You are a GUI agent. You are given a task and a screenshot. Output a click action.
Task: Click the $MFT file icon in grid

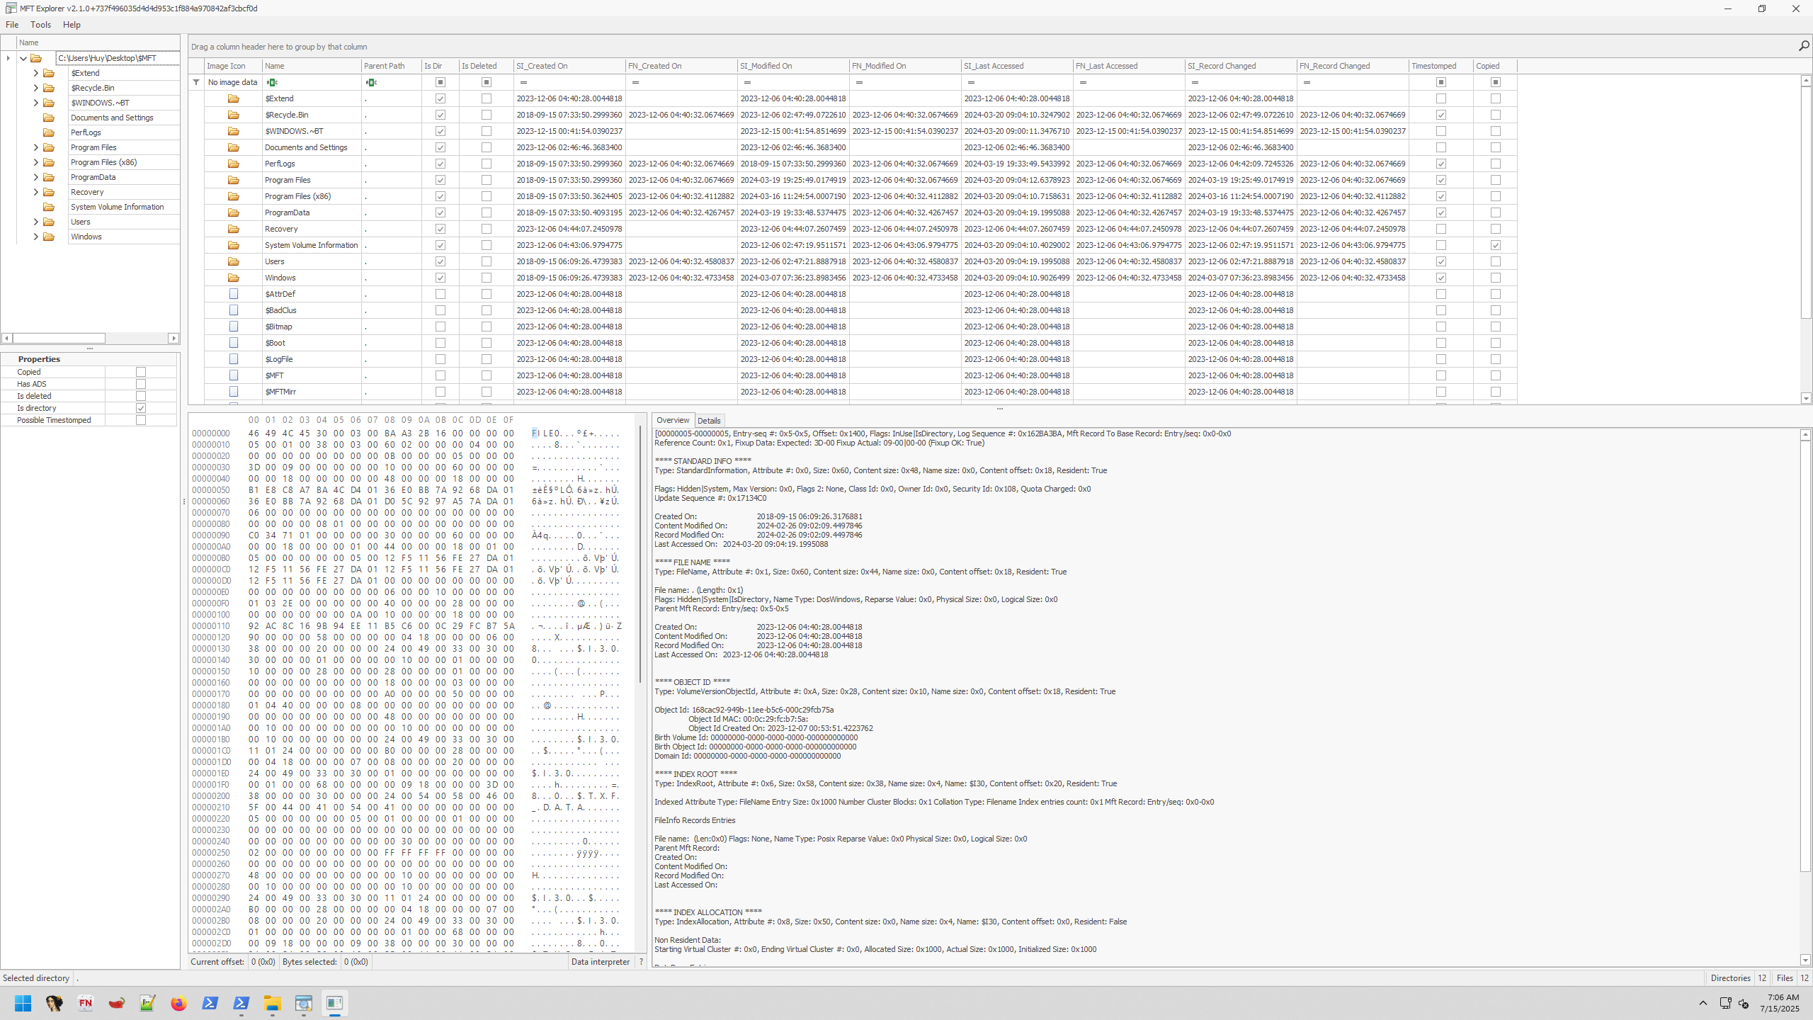233,375
